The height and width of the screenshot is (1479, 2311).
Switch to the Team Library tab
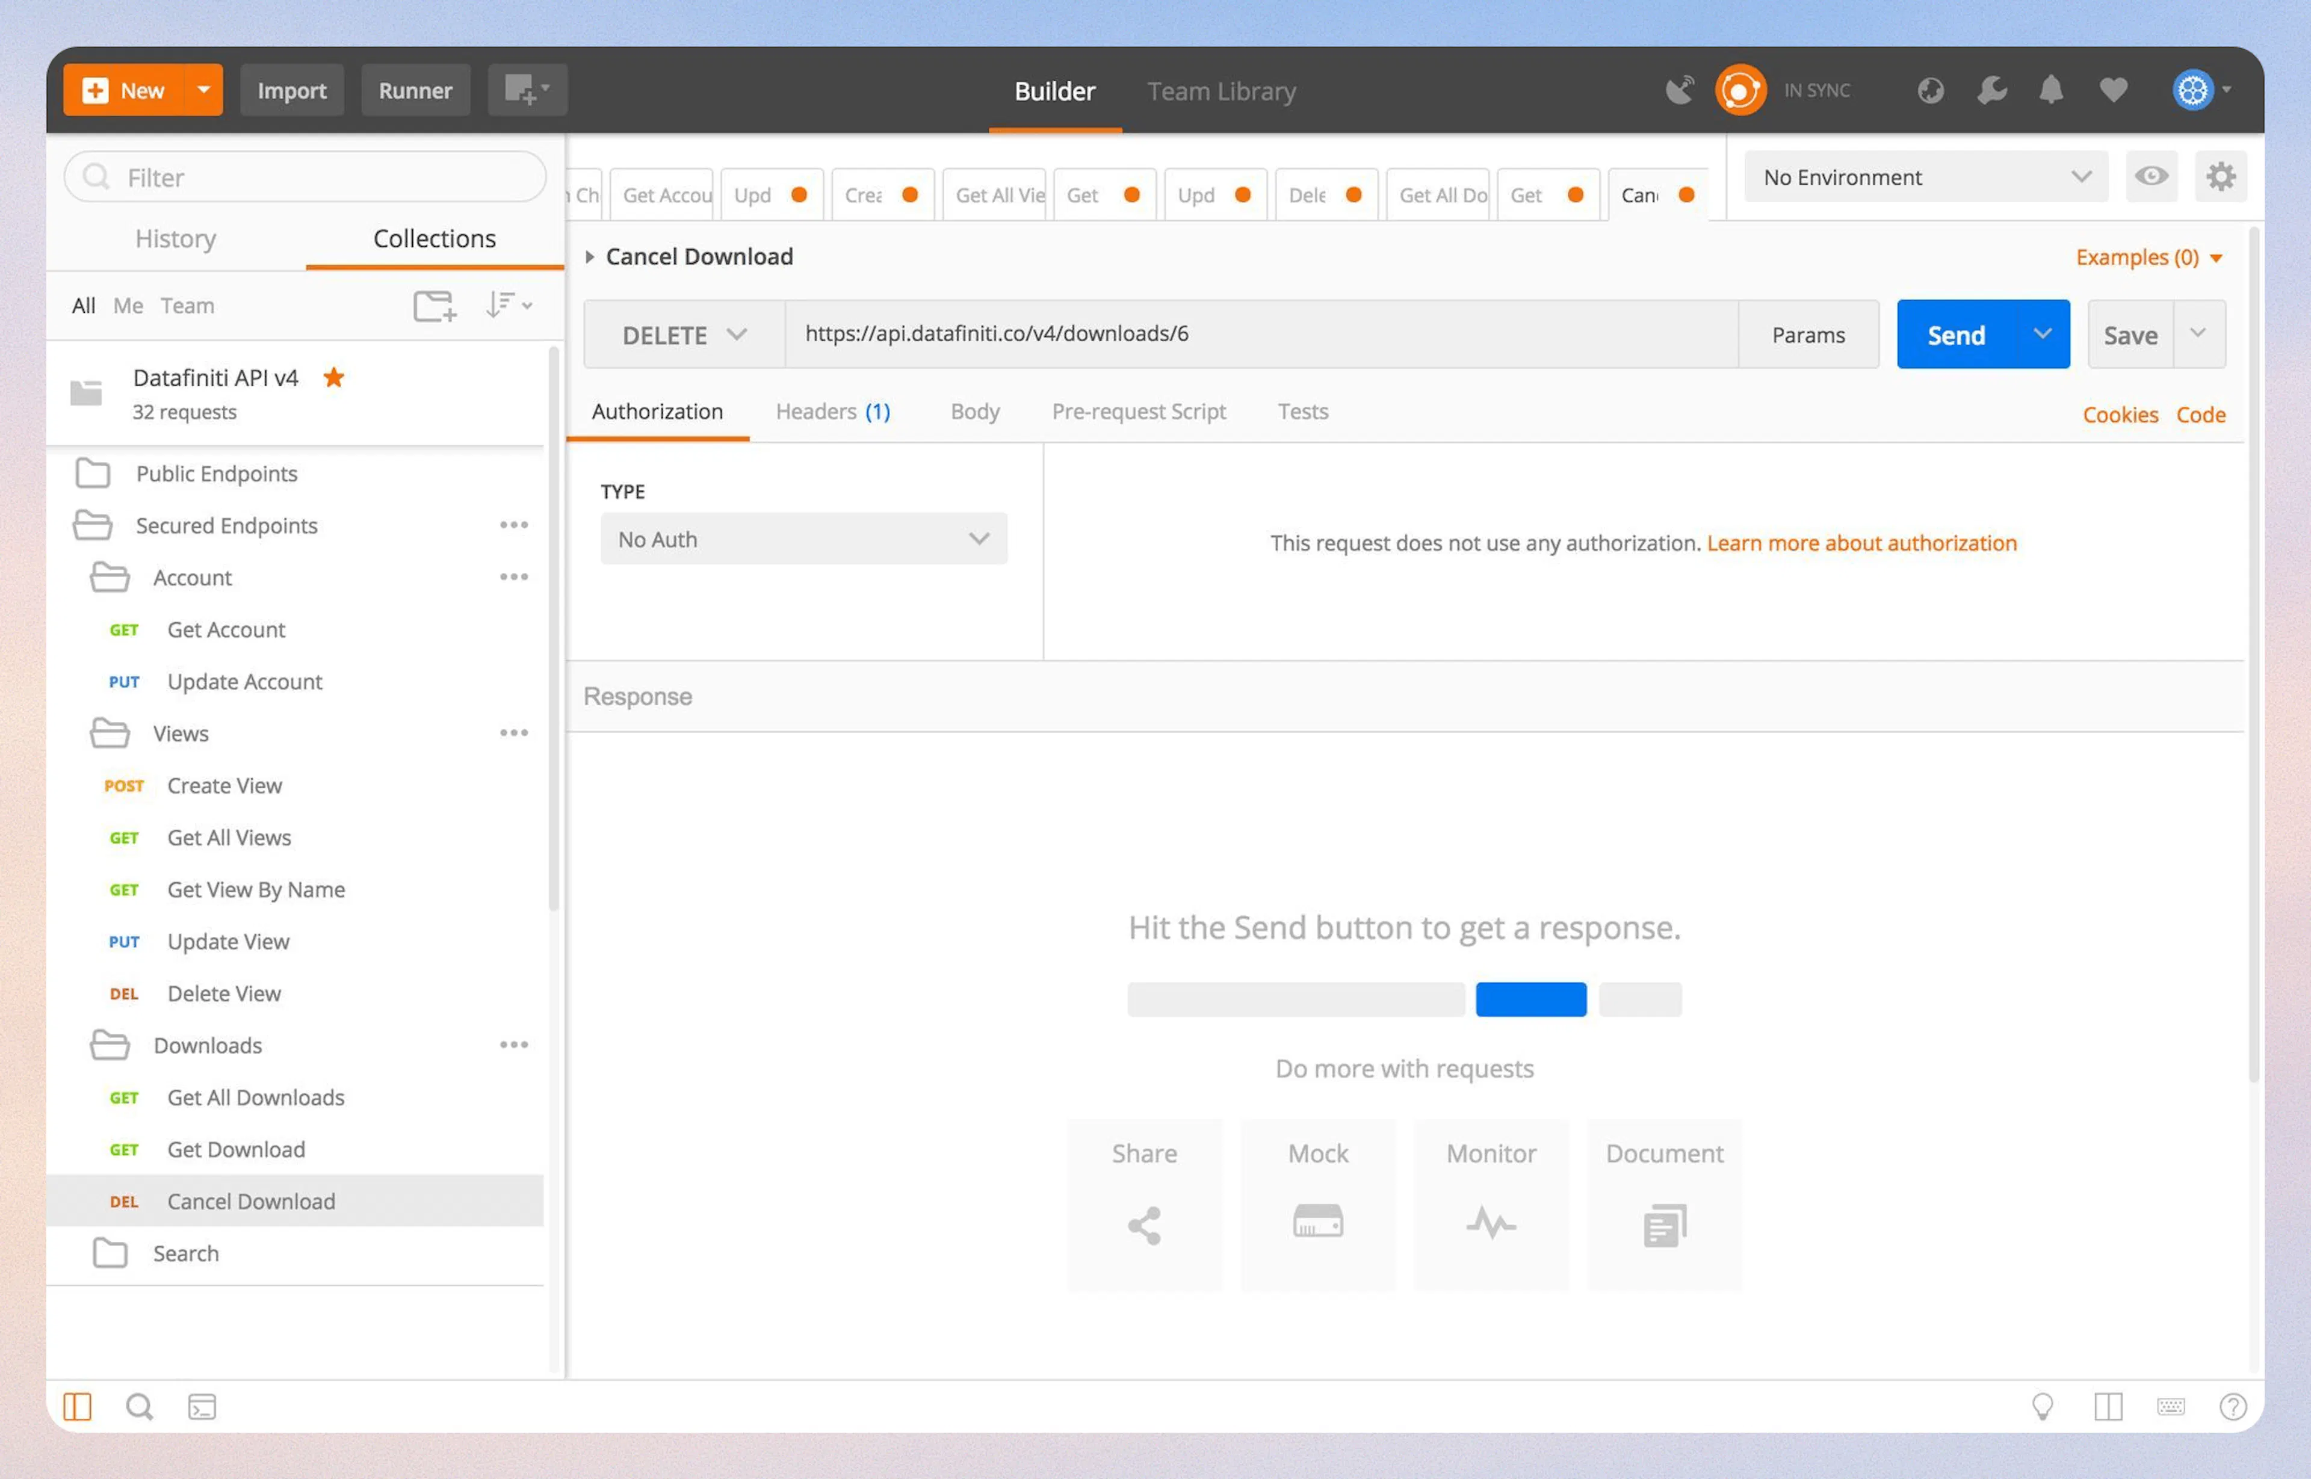pos(1221,90)
